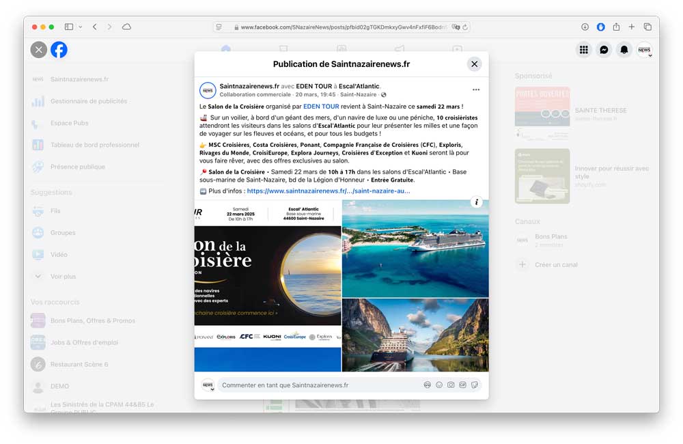Attach a photo using the camera icon
The height and width of the screenshot is (444, 683).
pos(451,385)
